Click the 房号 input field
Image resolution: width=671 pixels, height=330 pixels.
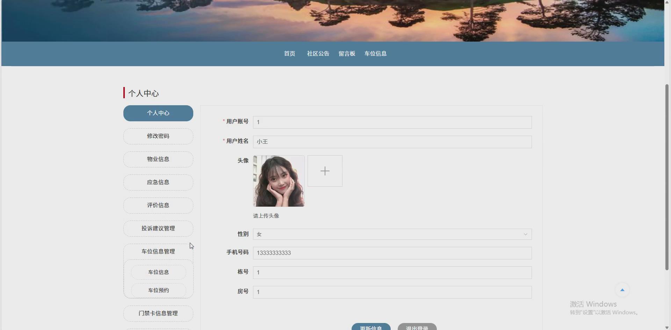(392, 292)
